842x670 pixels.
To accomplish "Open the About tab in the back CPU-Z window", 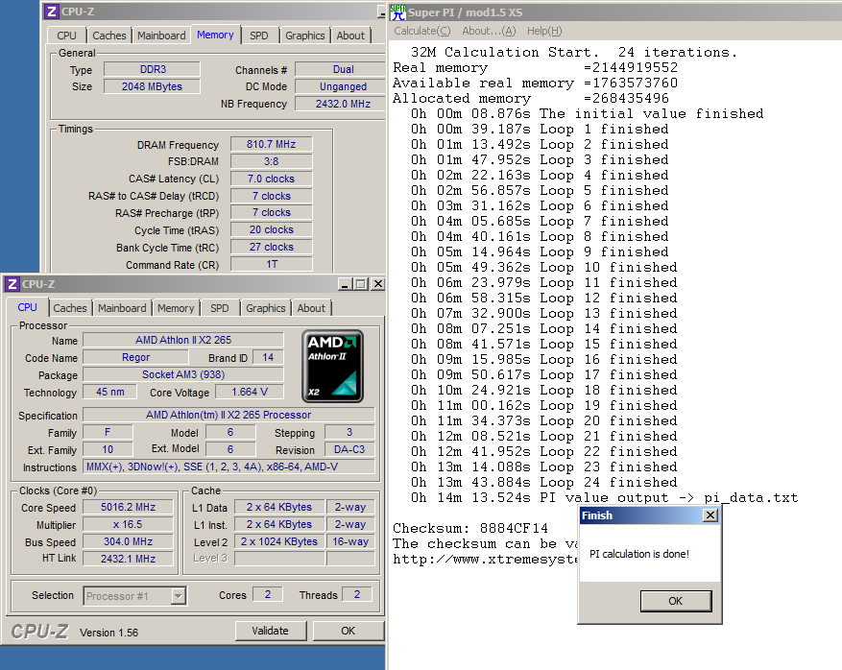I will (350, 36).
